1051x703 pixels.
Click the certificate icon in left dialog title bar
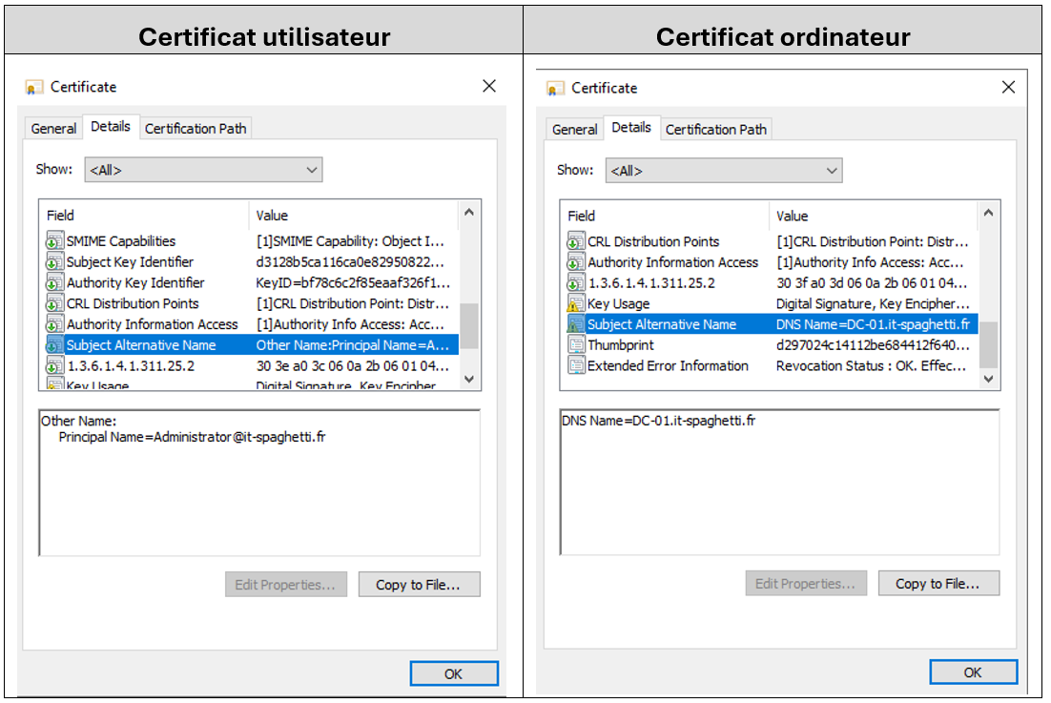pos(35,87)
